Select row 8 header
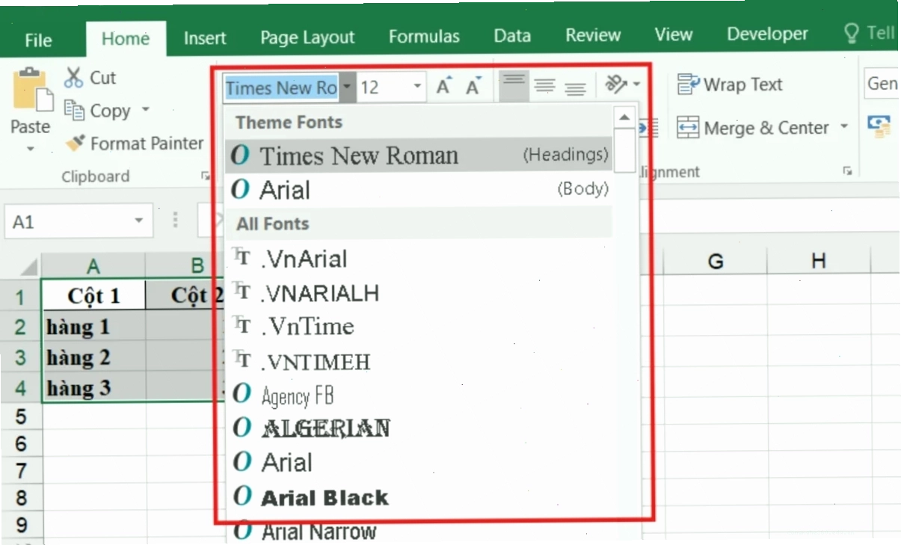Viewport: 901px width, 545px height. (x=20, y=497)
